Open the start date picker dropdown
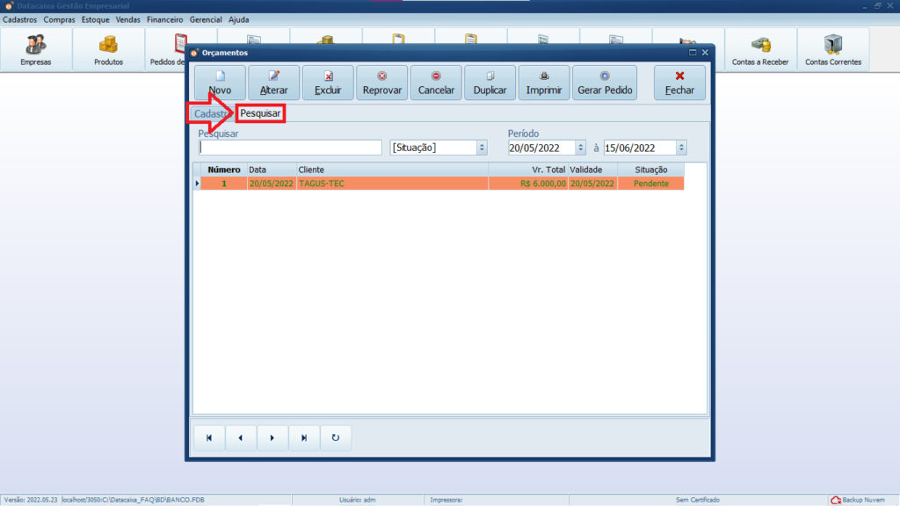 [x=580, y=148]
